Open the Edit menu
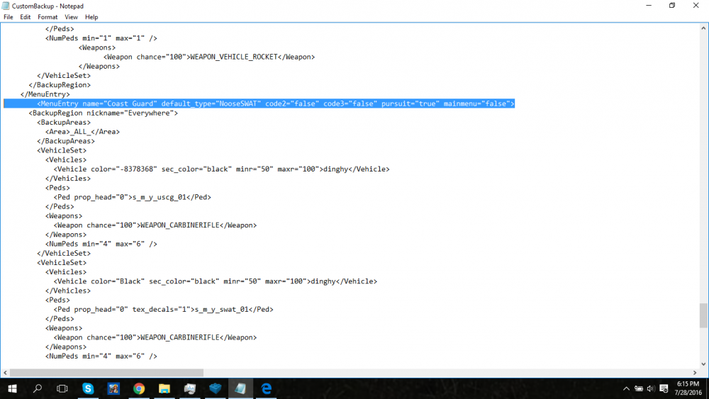Image resolution: width=709 pixels, height=399 pixels. tap(26, 17)
